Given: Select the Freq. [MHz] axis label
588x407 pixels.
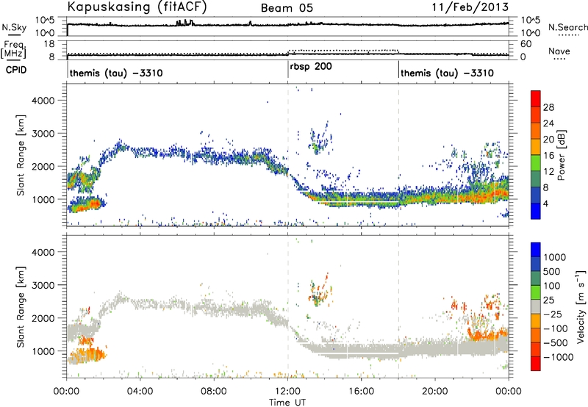Looking at the screenshot, I should coord(13,49).
